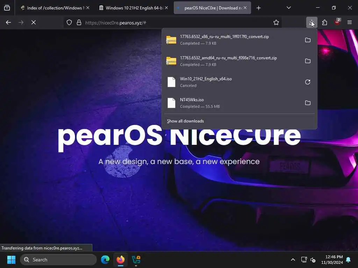Screen dimensions: 358x268
Task: Expand the list all tabs chevron
Action: [x=288, y=8]
